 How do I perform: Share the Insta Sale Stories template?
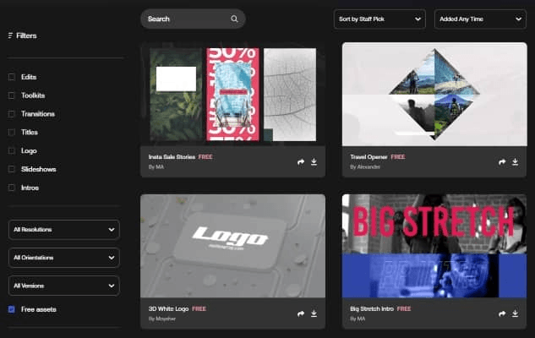[301, 161]
